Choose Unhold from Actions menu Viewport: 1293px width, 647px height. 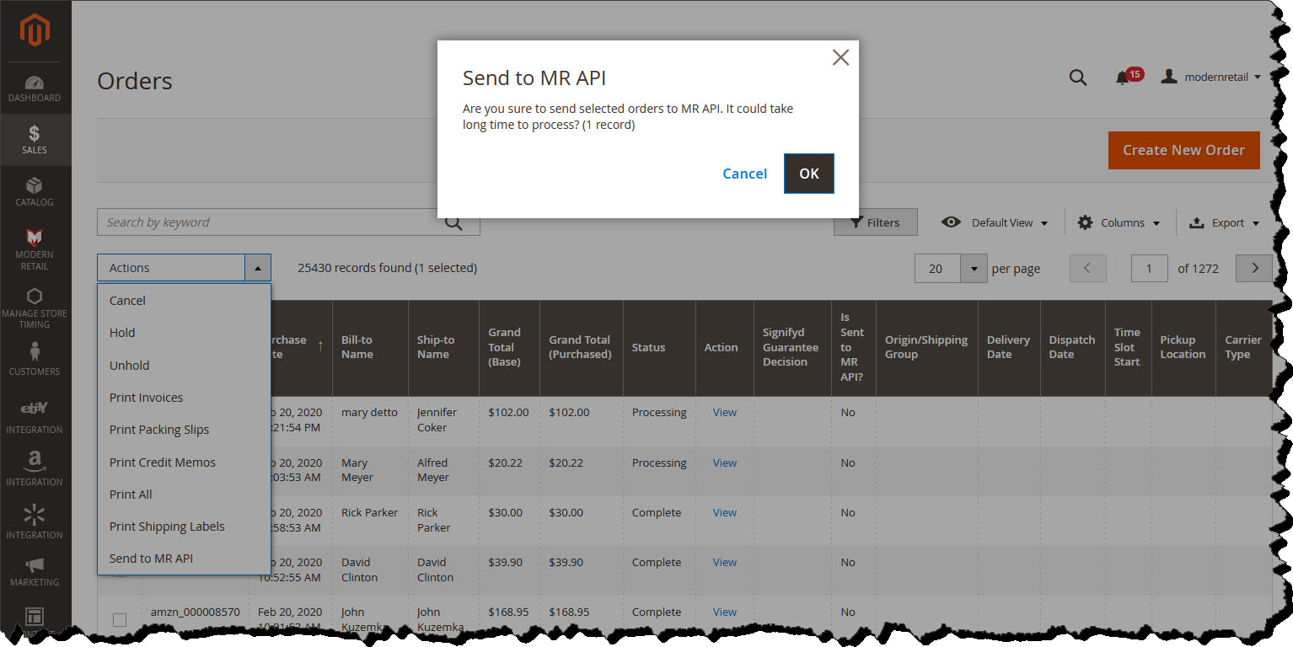pyautogui.click(x=184, y=366)
